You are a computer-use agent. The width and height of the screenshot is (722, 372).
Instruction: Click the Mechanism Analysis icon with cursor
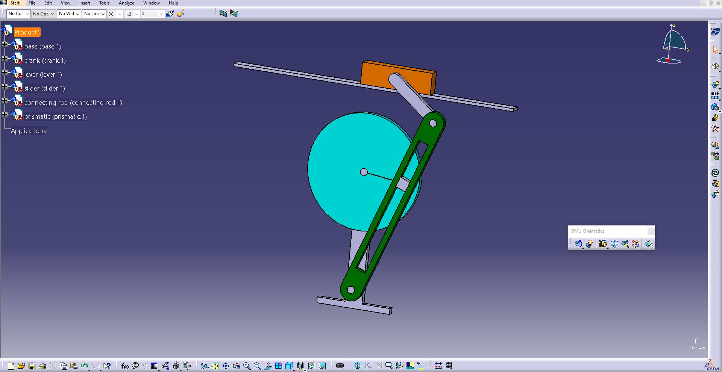pos(649,244)
